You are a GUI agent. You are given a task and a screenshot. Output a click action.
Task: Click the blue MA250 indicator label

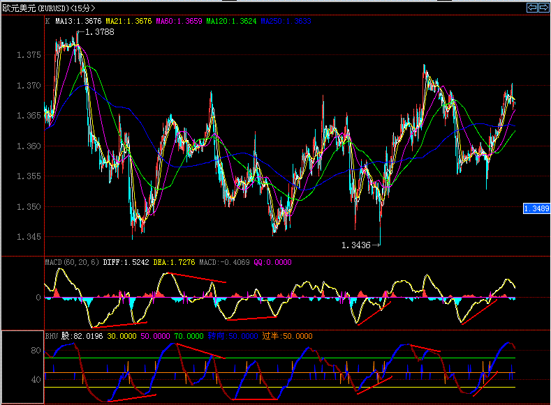[x=286, y=22]
